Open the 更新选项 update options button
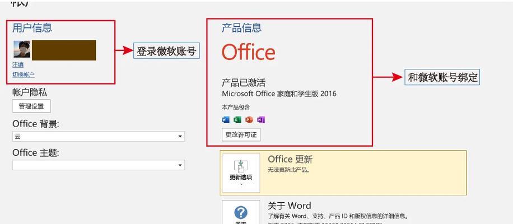513x224 pixels. 241,173
